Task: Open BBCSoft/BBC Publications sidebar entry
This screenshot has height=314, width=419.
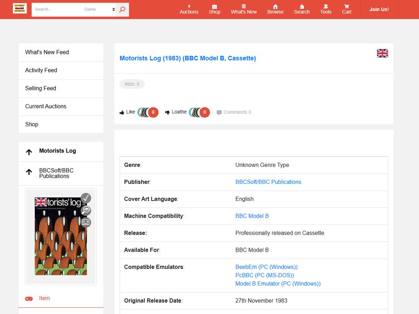Action: click(x=57, y=173)
